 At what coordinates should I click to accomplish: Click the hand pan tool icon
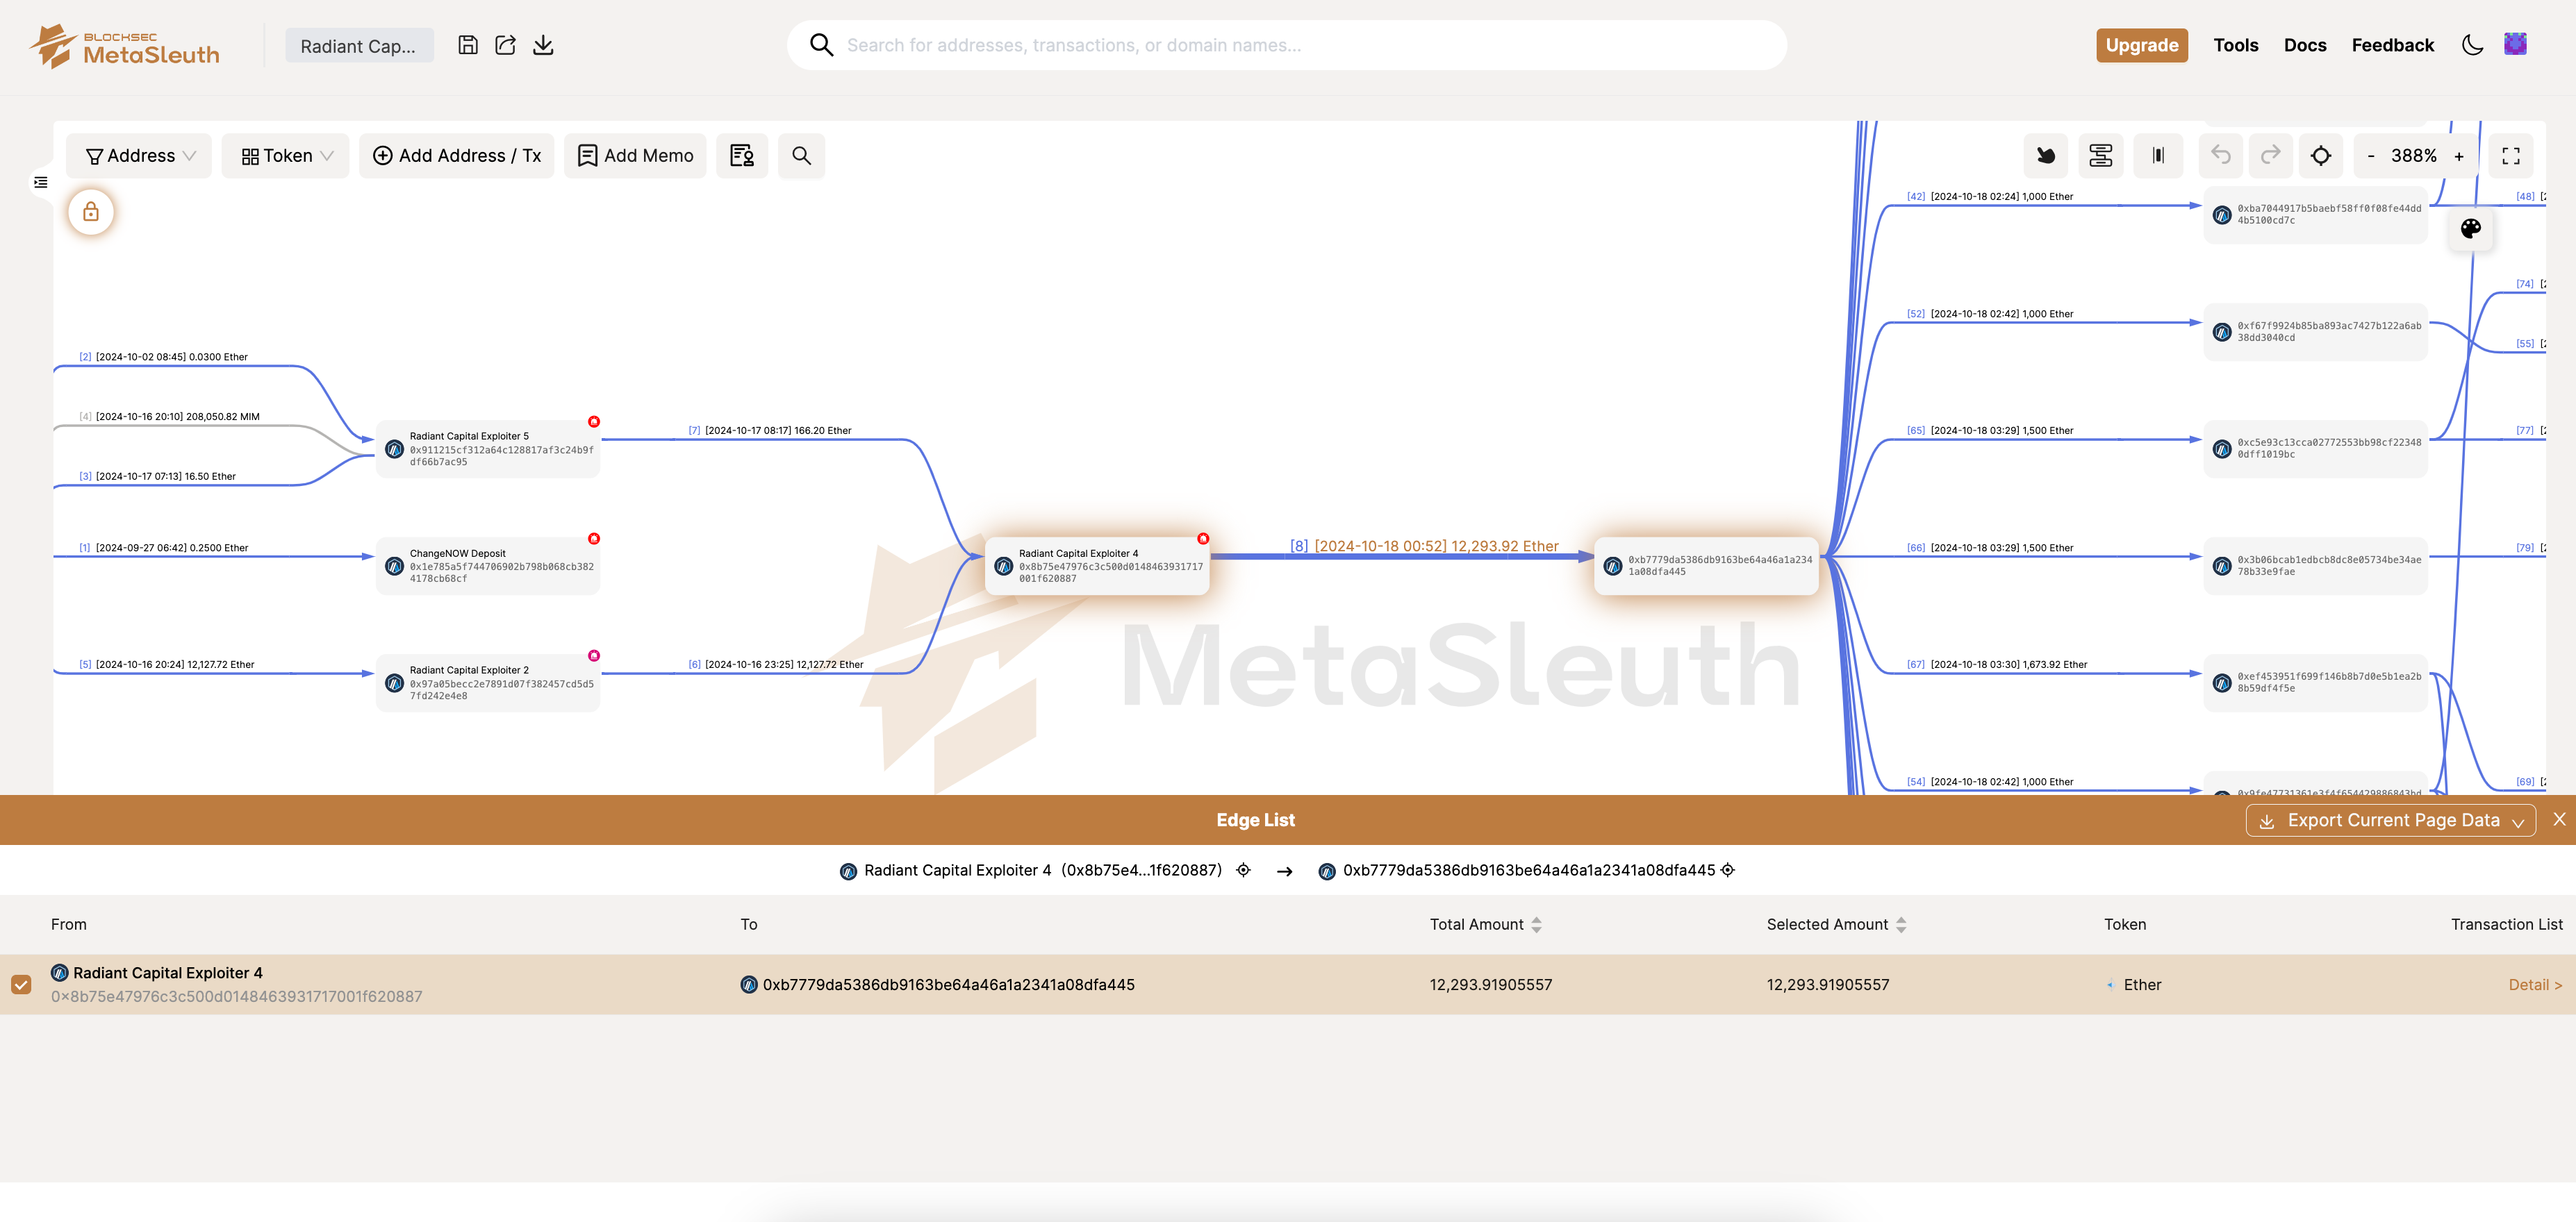pos(2046,156)
